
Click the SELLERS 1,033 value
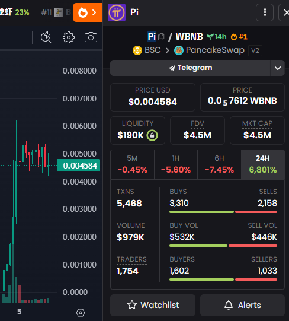pyautogui.click(x=268, y=271)
